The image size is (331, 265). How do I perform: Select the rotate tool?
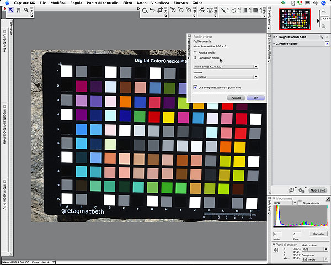click(x=145, y=10)
